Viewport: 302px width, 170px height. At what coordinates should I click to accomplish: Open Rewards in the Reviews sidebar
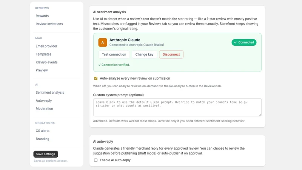click(x=42, y=16)
